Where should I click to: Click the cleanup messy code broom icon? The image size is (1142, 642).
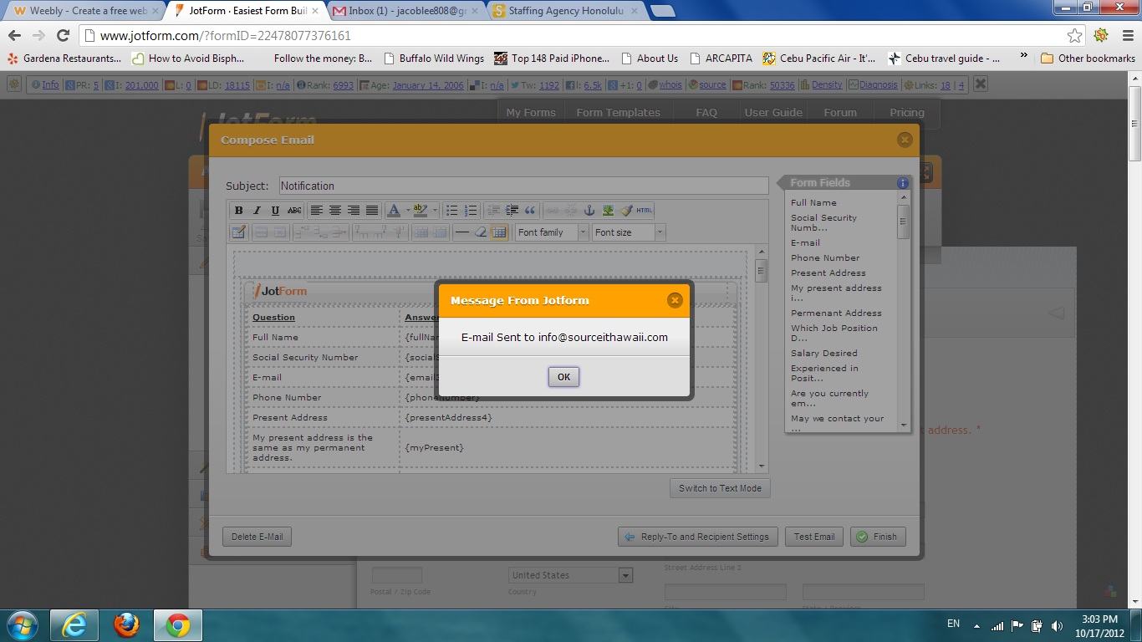(x=626, y=211)
